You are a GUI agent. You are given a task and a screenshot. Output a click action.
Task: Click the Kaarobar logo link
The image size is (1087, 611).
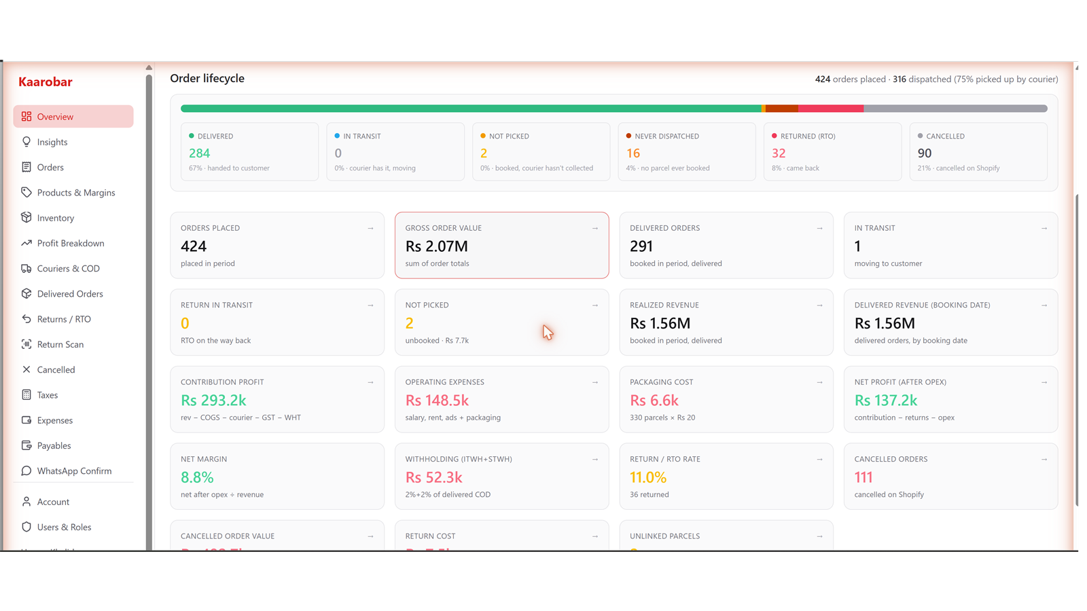(46, 81)
